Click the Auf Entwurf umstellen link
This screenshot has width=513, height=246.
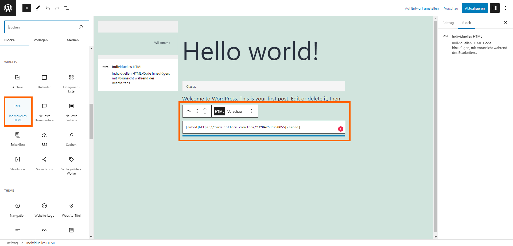[422, 8]
